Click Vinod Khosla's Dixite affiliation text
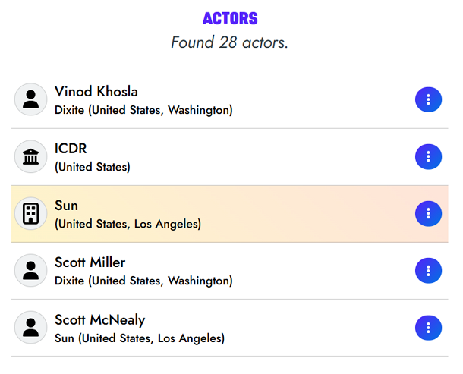This screenshot has width=463, height=374. tap(143, 110)
